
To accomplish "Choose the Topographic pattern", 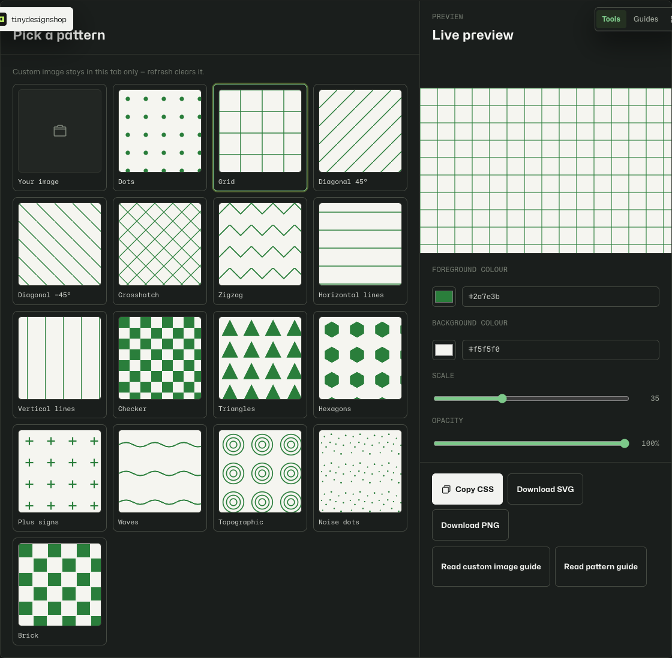I will [260, 478].
